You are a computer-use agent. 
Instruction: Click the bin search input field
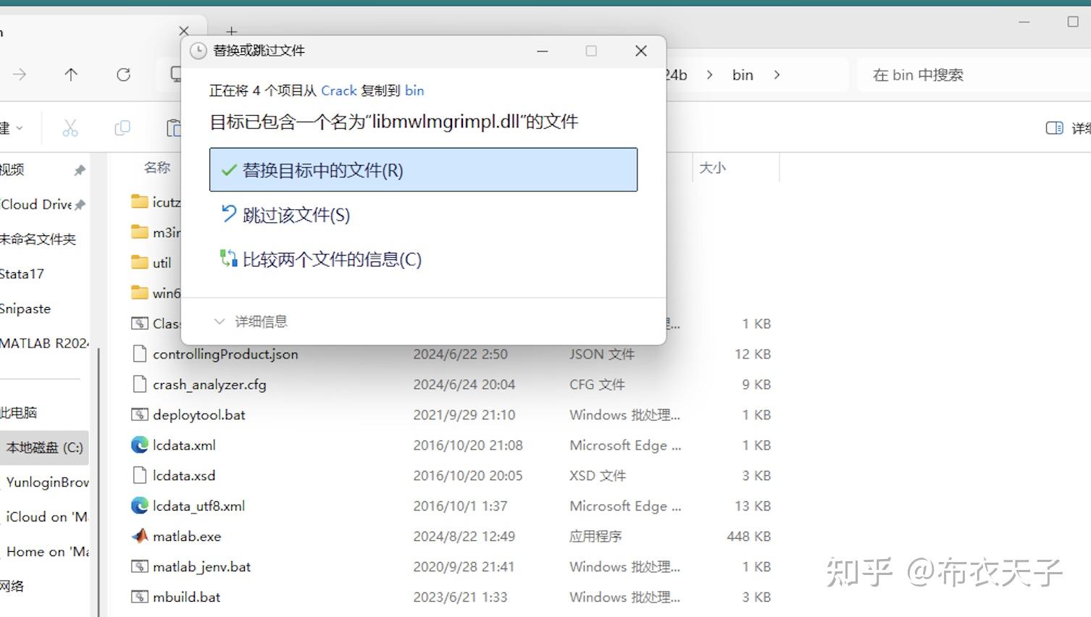[942, 75]
